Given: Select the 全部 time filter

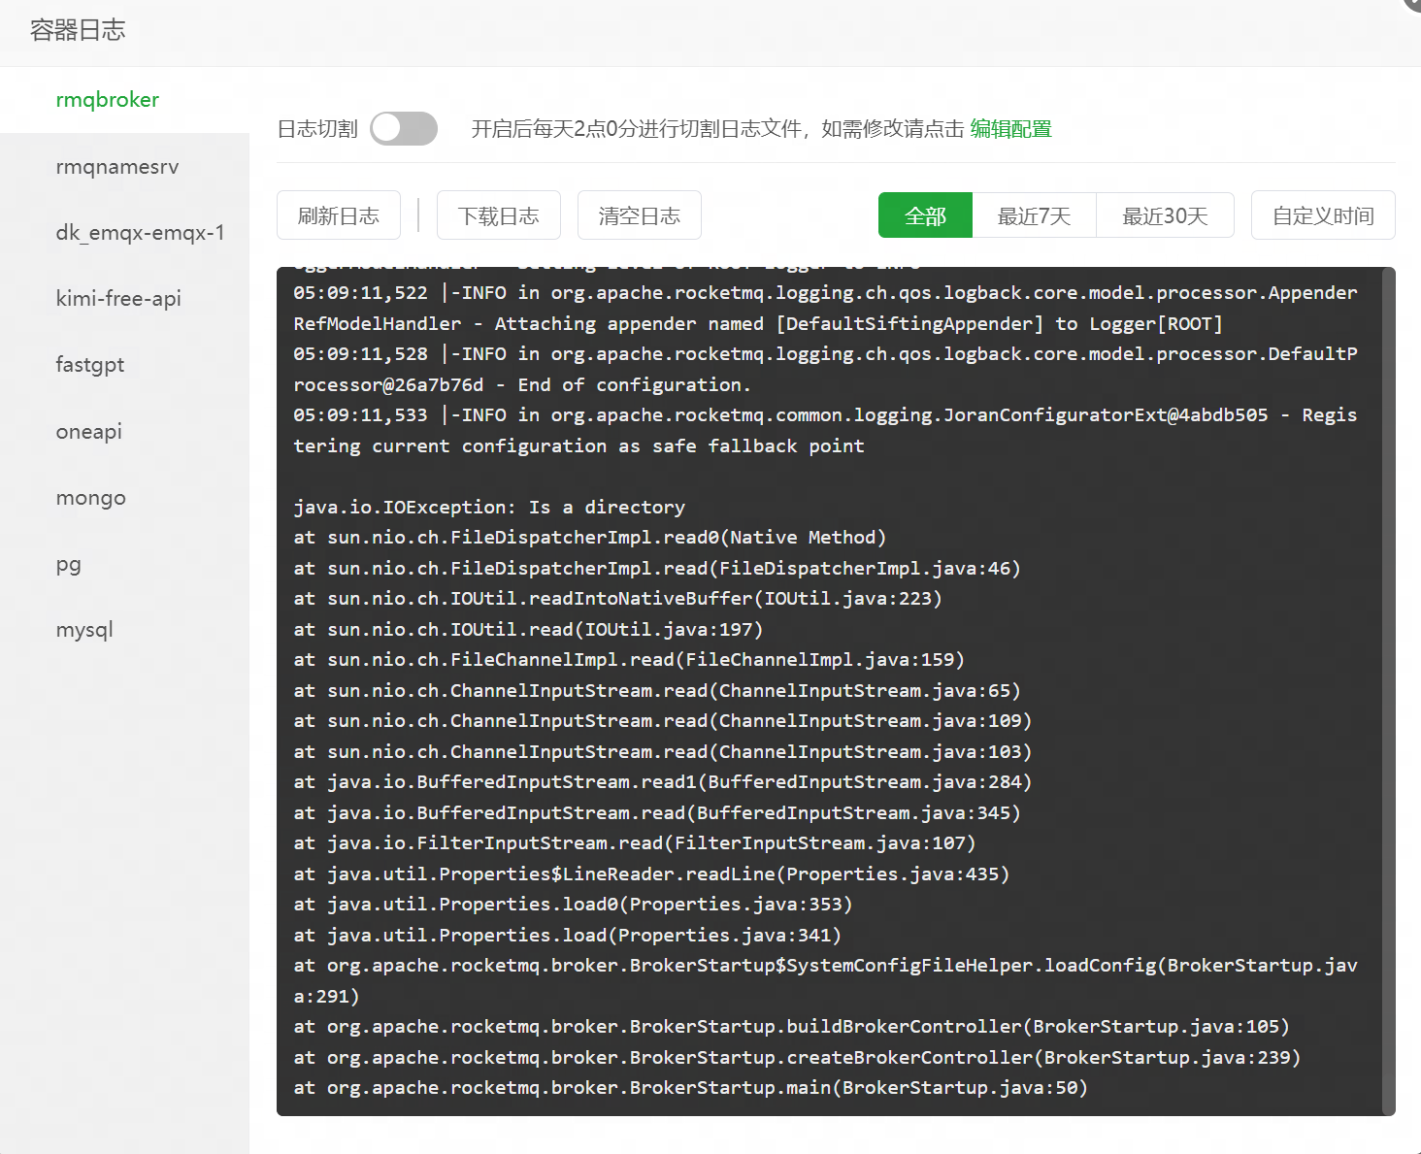Looking at the screenshot, I should (x=925, y=215).
